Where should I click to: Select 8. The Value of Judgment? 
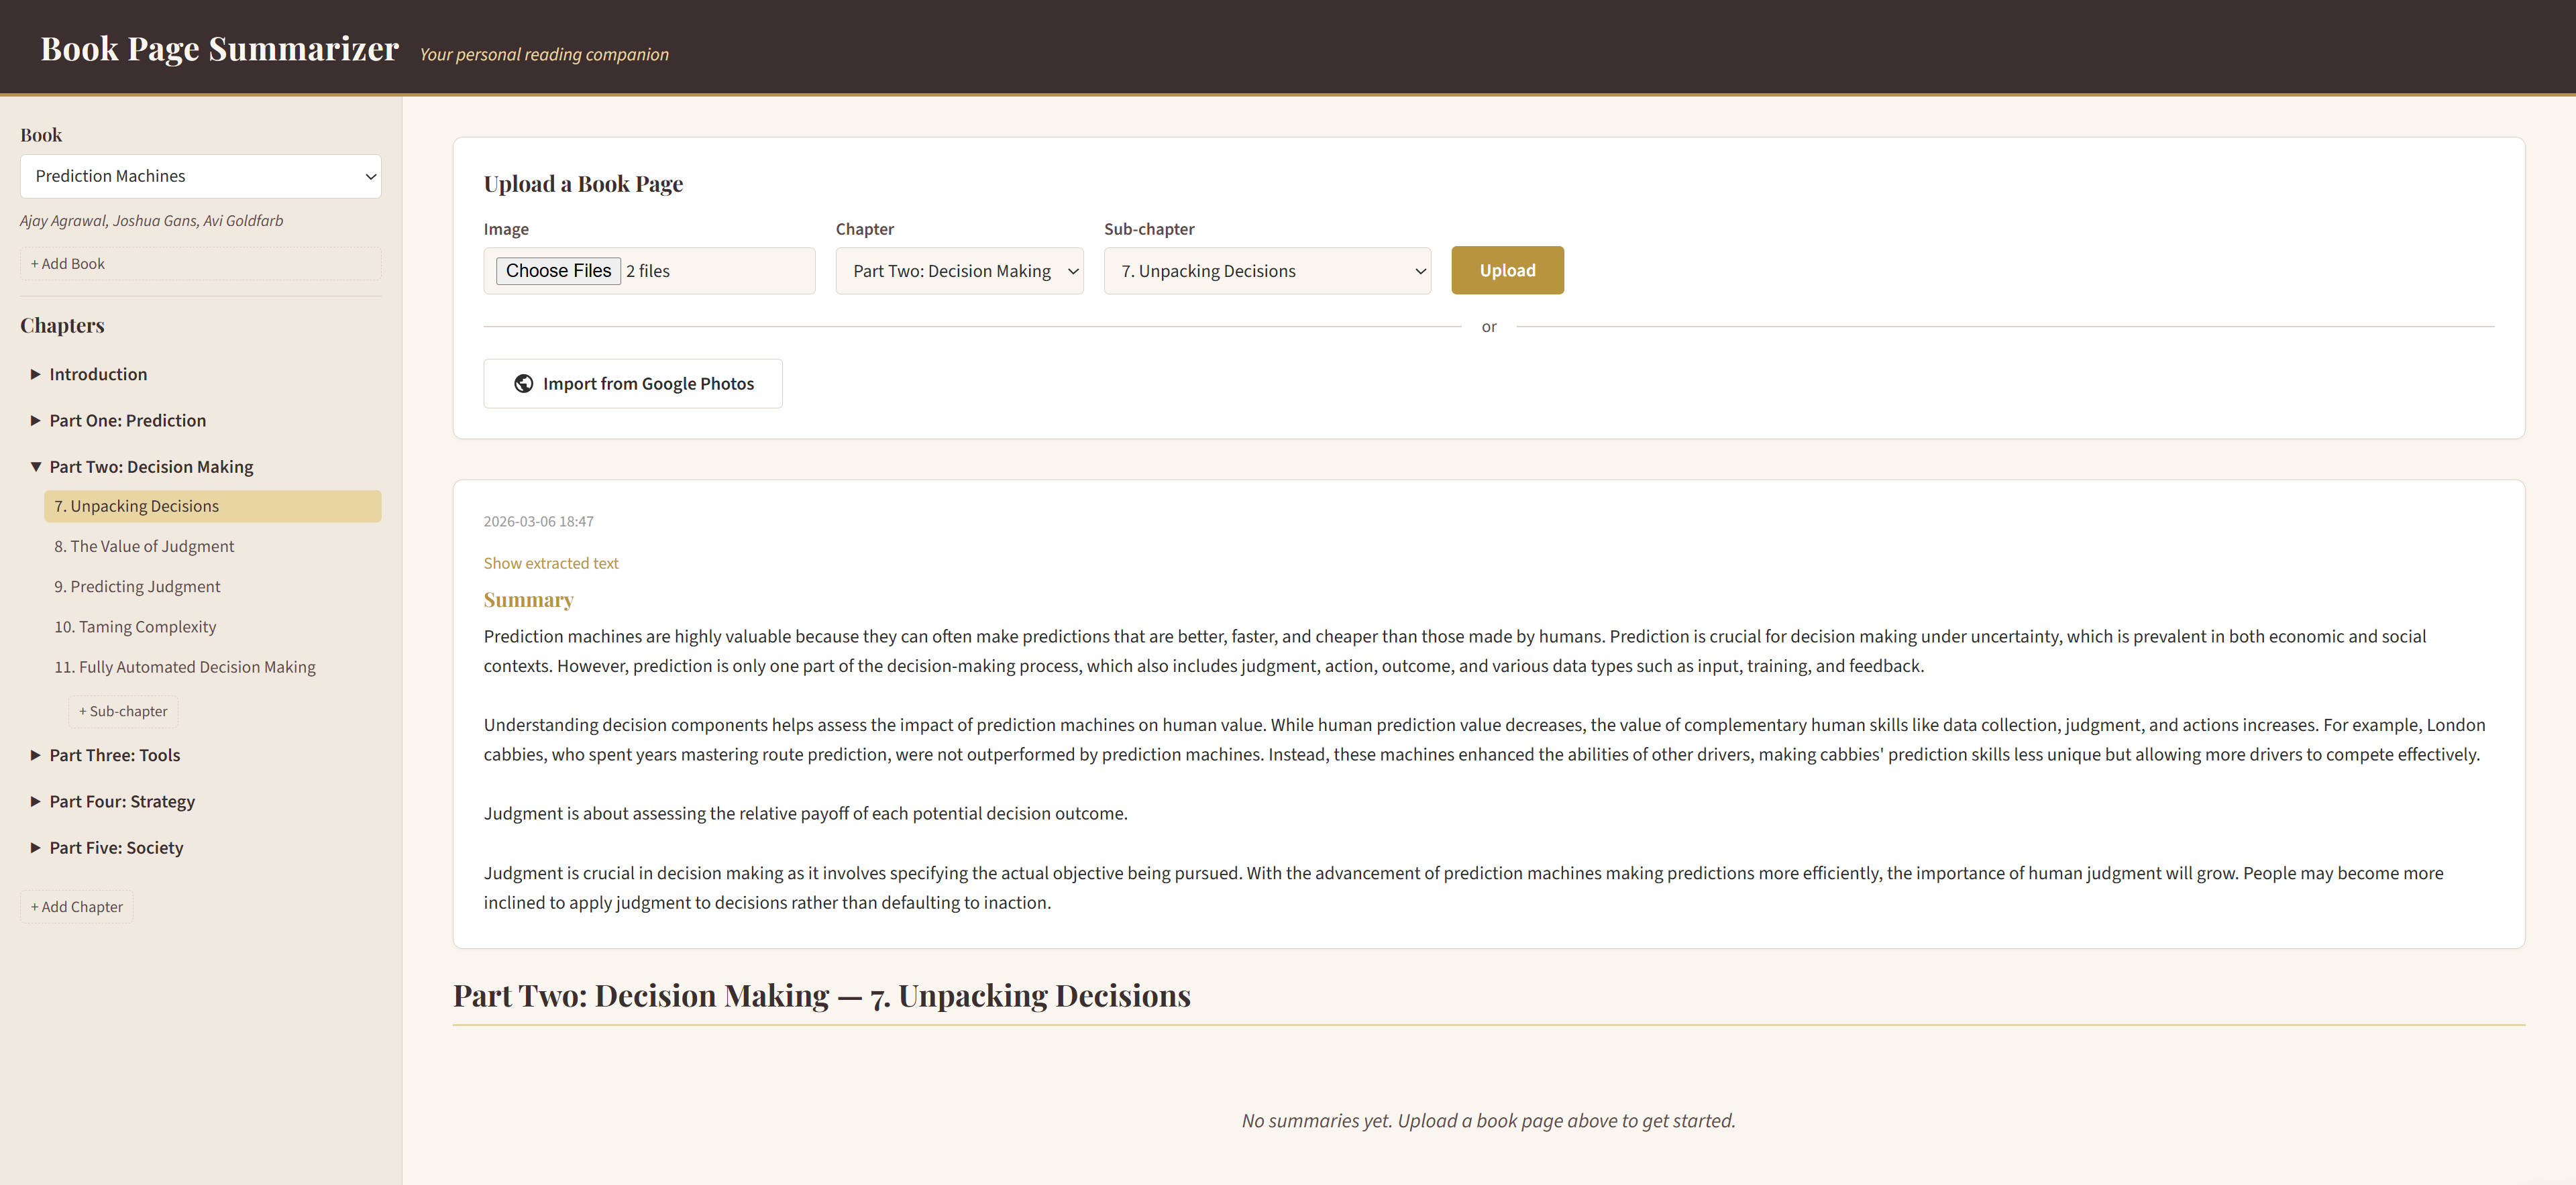[x=144, y=546]
